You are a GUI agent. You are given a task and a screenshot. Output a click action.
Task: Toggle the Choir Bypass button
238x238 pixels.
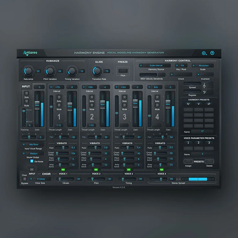click(24, 179)
